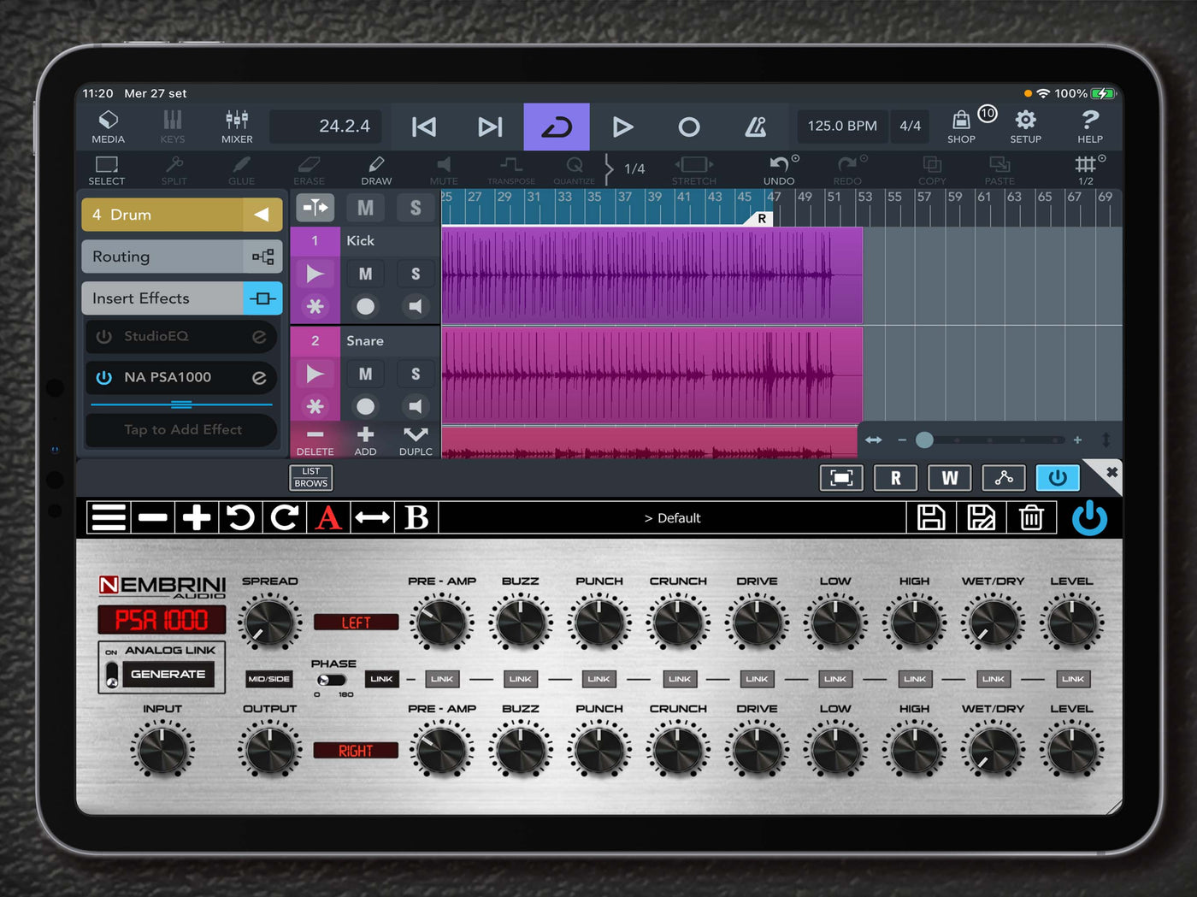Copy A to B arrow icon
The width and height of the screenshot is (1197, 897).
(x=373, y=517)
